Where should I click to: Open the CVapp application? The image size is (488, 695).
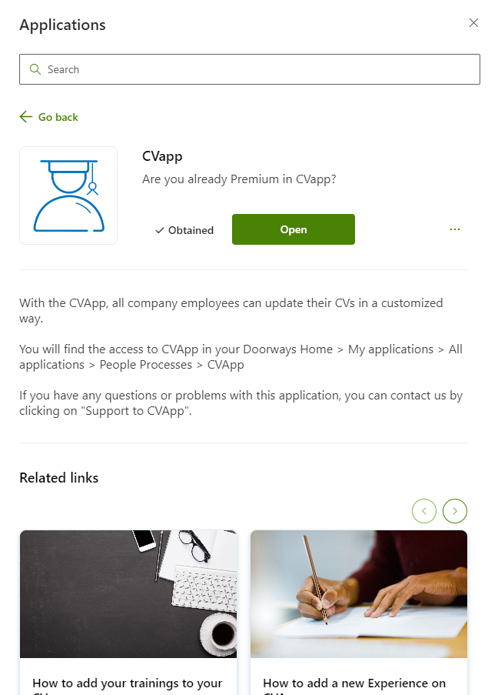(x=294, y=229)
